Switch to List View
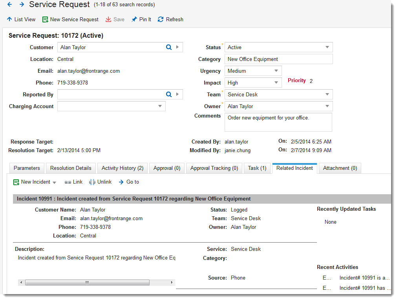This screenshot has width=397, height=300. tap(21, 19)
